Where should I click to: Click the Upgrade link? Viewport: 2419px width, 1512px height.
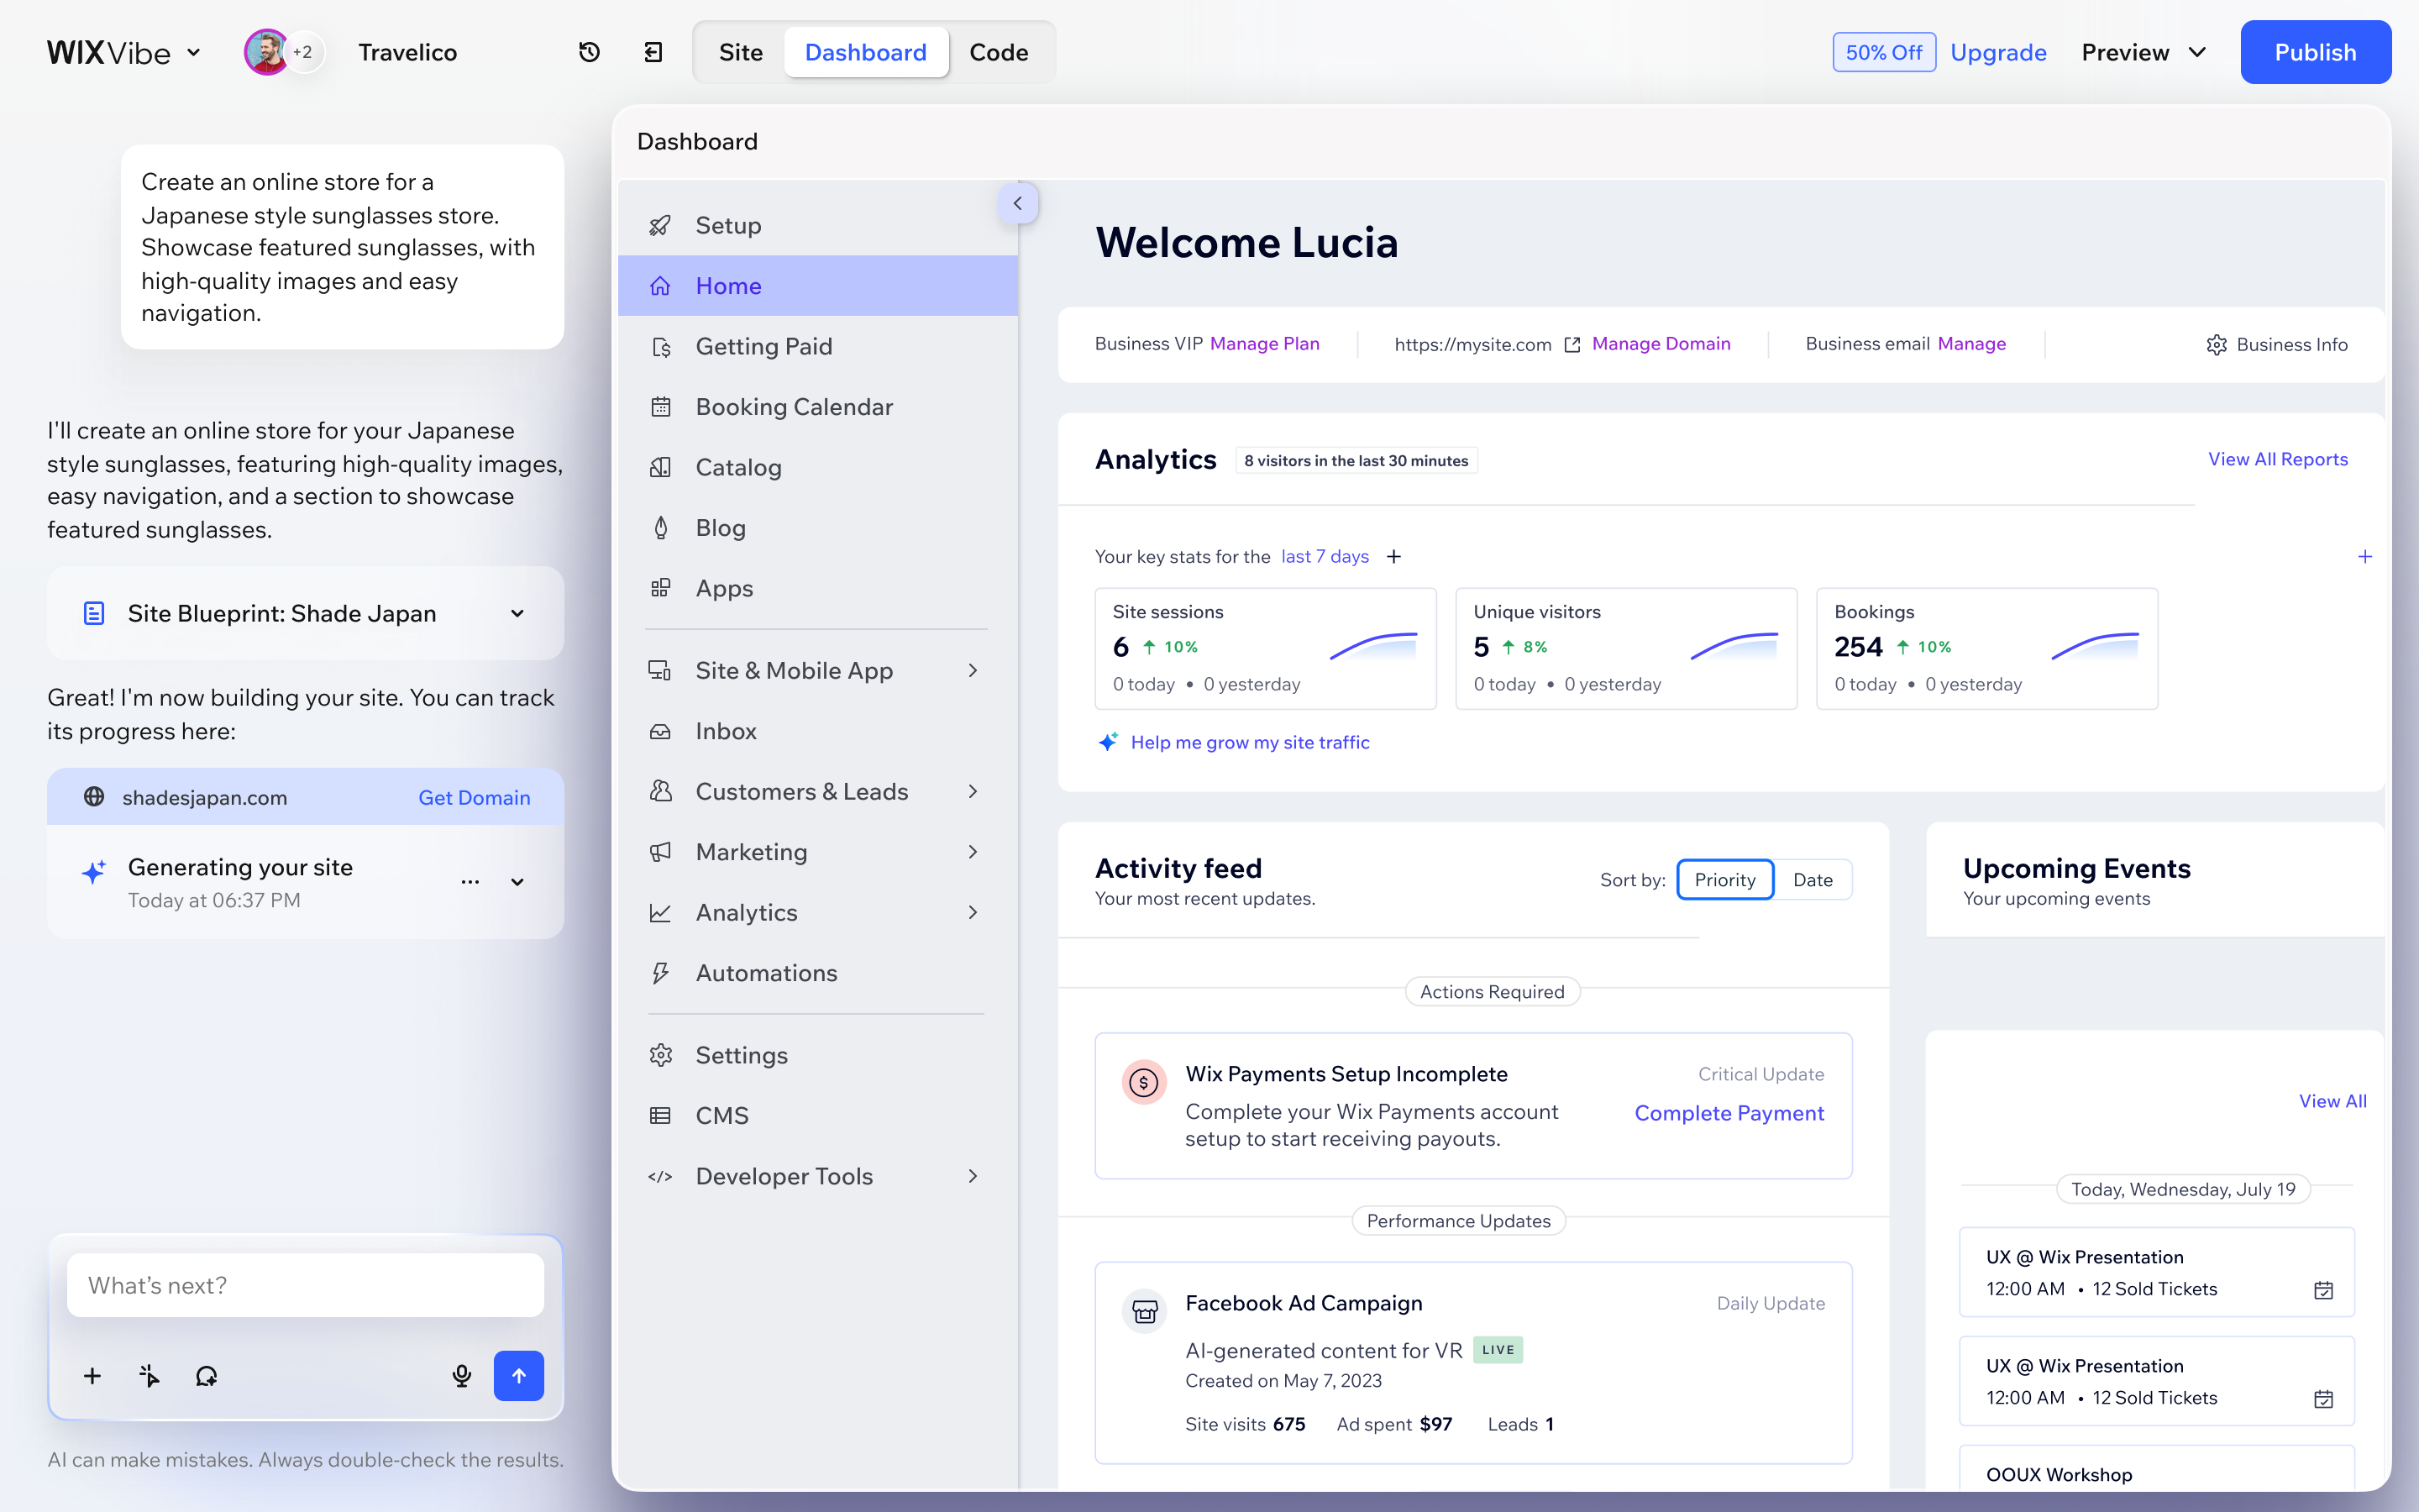(x=1998, y=52)
